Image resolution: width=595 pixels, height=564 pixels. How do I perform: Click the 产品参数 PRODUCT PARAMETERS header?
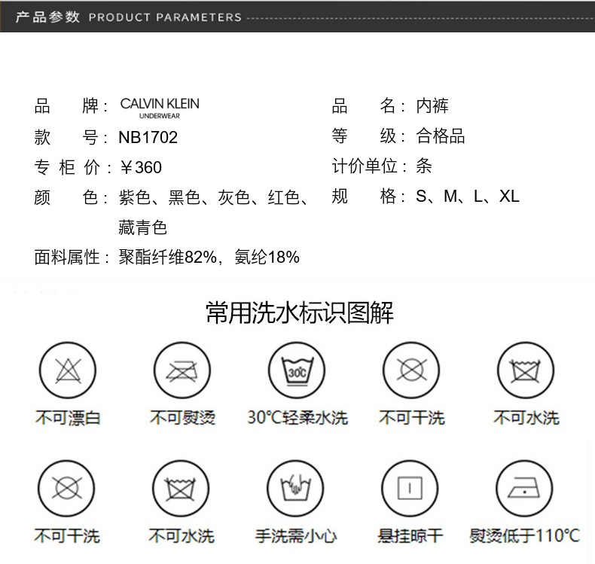click(128, 17)
